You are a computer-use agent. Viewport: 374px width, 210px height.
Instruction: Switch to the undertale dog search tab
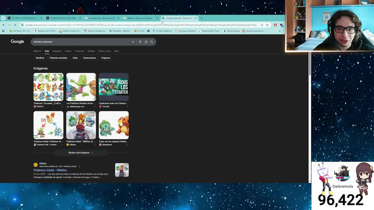pos(101,18)
